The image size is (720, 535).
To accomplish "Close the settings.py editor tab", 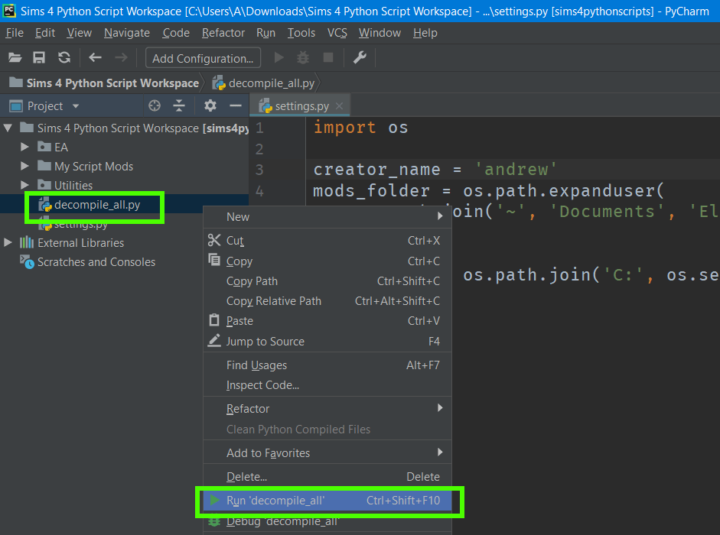I will click(339, 106).
